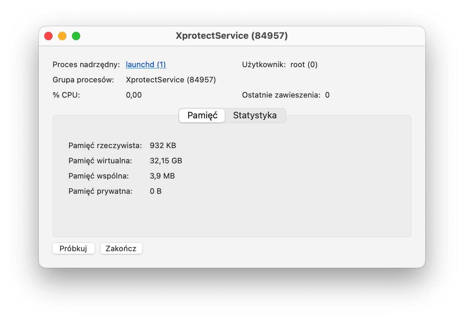464x319 pixels.
Task: Click the % CPU label
Action: point(66,95)
